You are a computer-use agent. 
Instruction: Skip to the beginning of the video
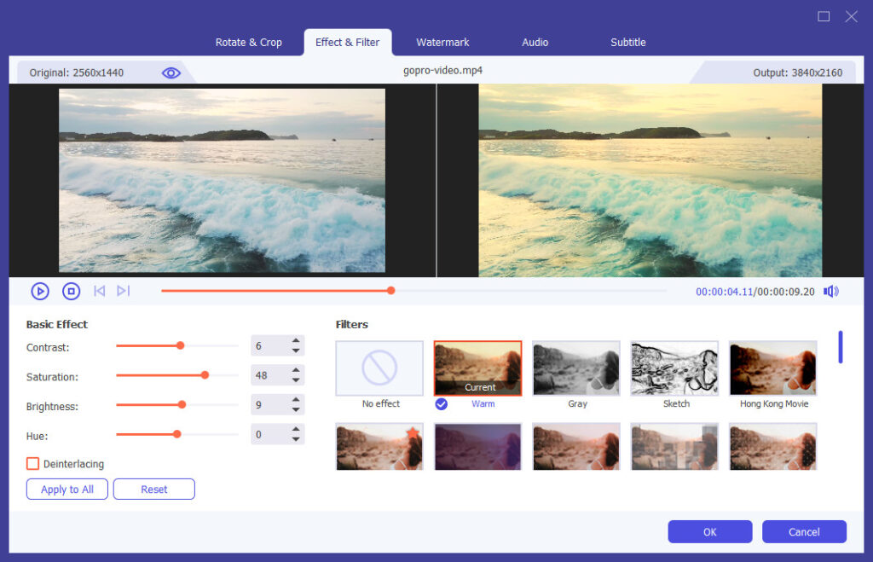[99, 291]
